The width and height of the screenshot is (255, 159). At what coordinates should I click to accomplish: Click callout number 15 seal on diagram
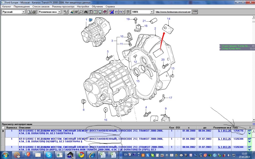(138, 81)
